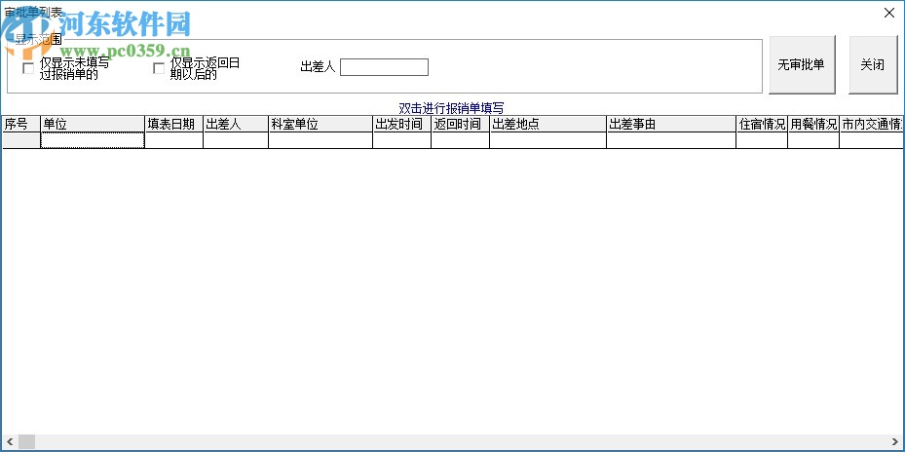Click the 住宿情况 column header

tap(762, 124)
